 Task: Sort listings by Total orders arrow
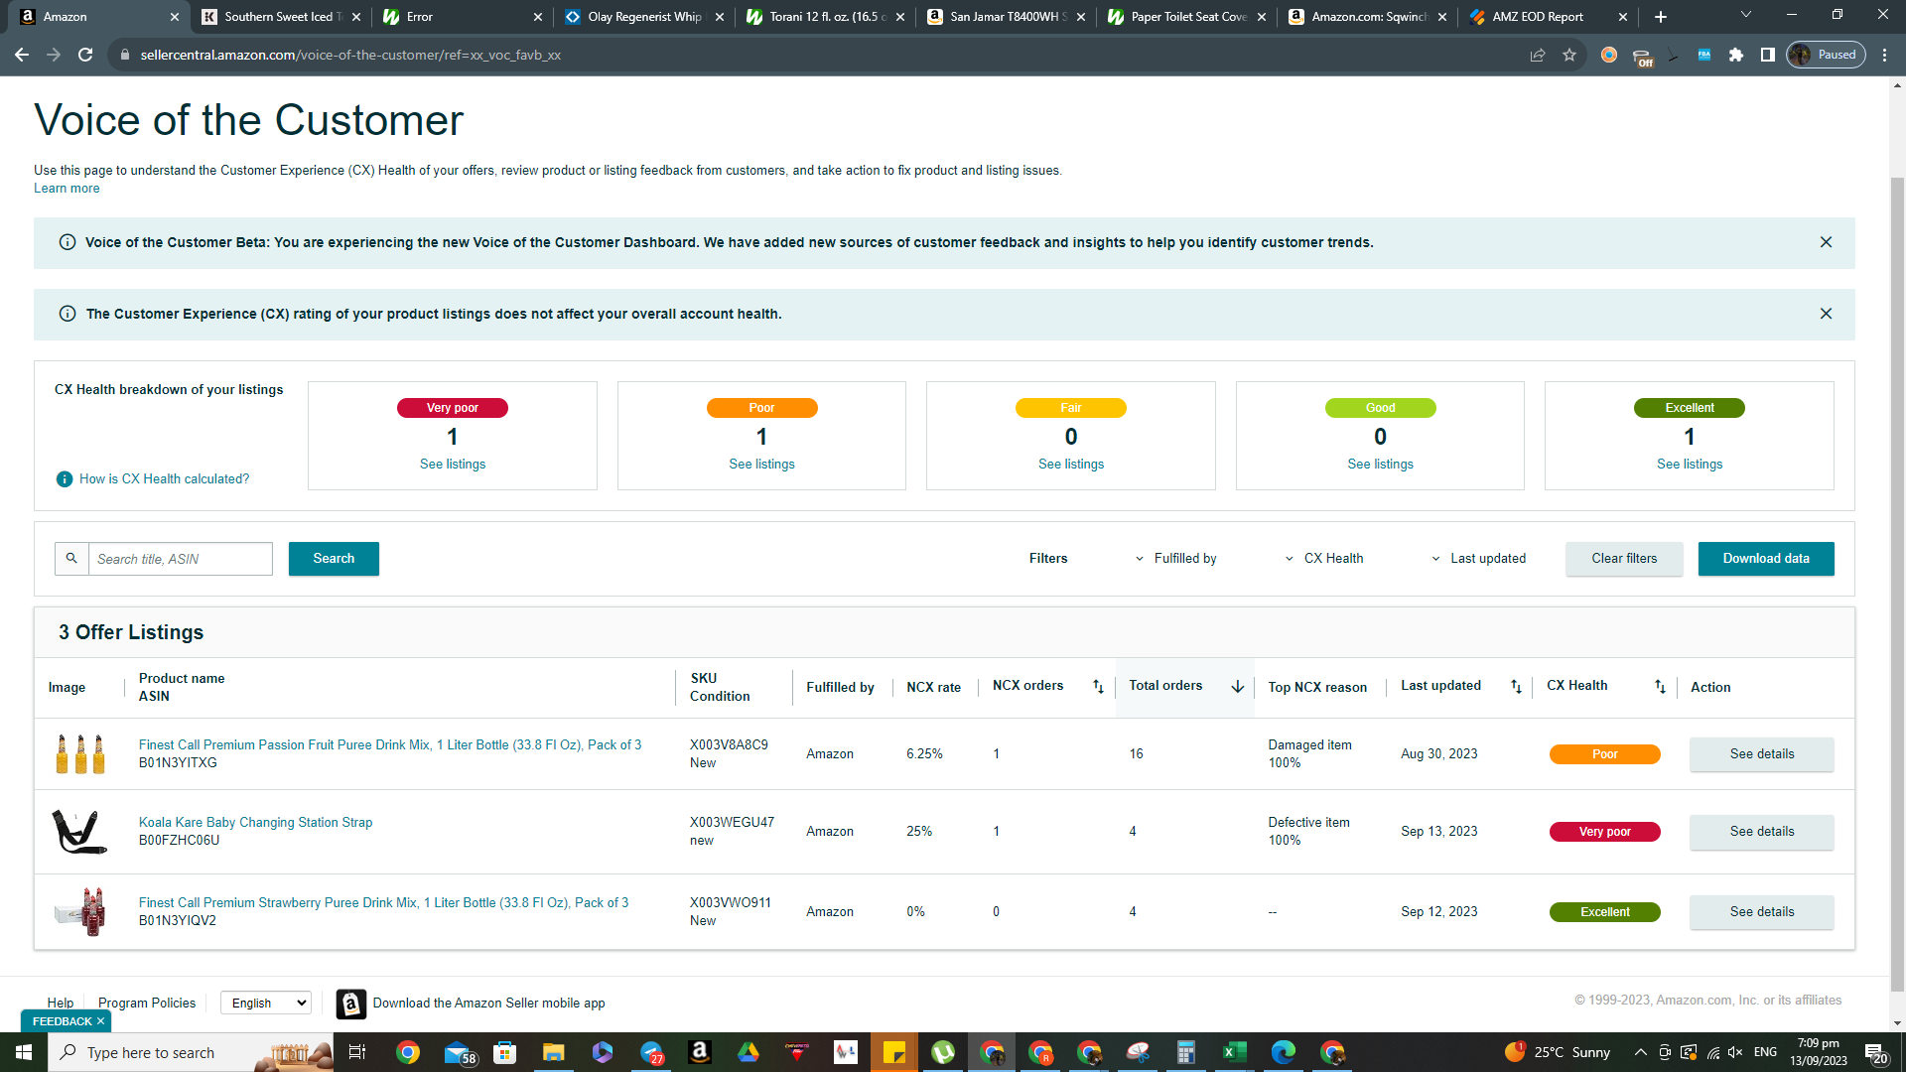pyautogui.click(x=1238, y=687)
